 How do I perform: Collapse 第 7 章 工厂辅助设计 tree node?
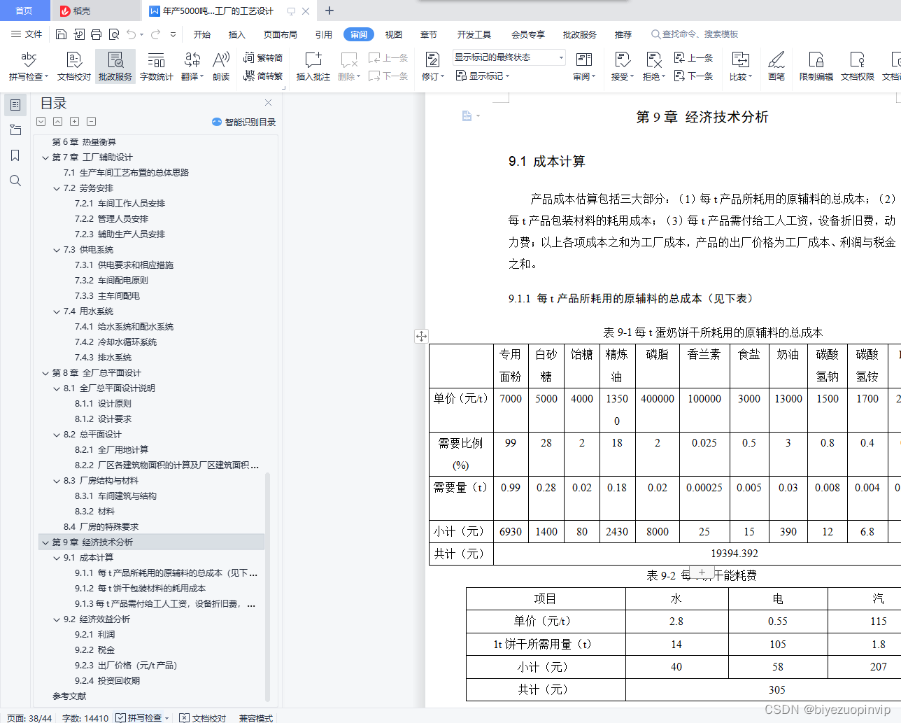coord(45,157)
